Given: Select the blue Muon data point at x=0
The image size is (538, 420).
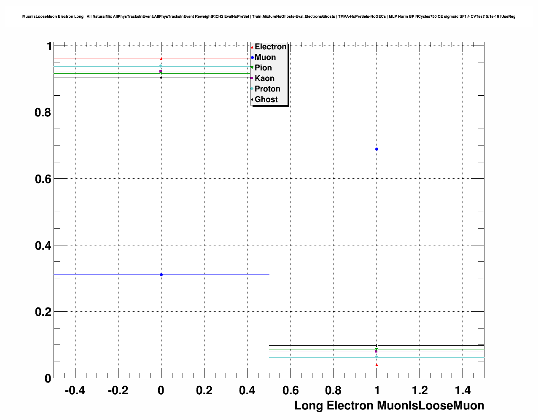Looking at the screenshot, I should 161,275.
